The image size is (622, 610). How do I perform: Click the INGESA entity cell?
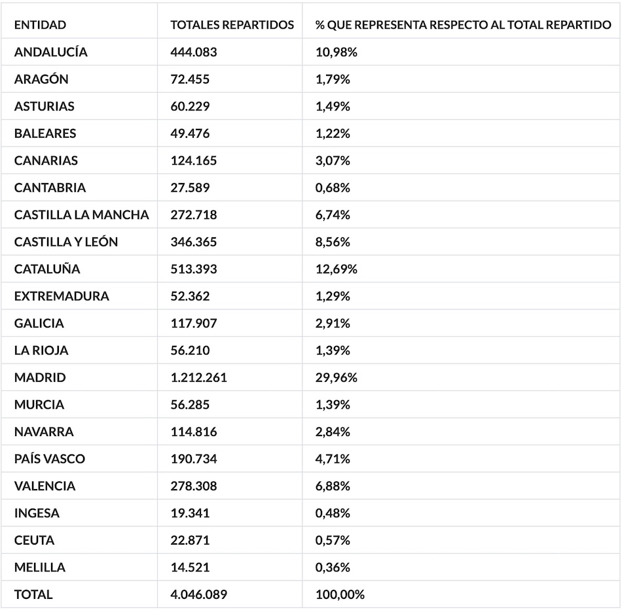[37, 513]
